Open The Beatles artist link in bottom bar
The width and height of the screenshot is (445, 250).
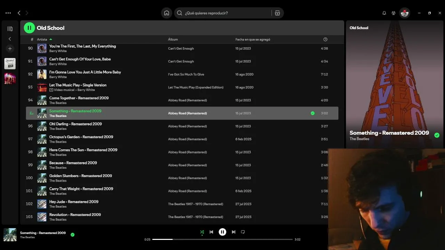(27, 237)
